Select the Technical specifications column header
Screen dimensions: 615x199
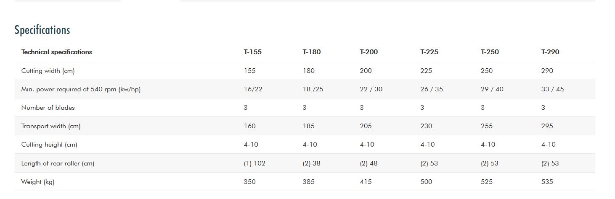point(56,52)
